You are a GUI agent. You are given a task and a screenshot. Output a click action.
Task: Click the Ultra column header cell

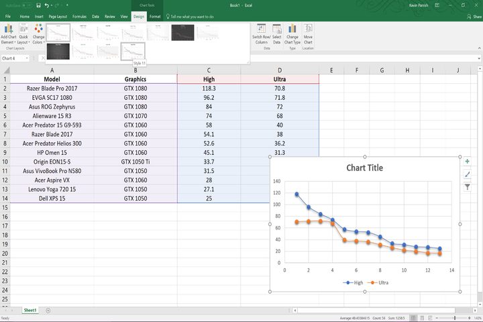pos(279,79)
